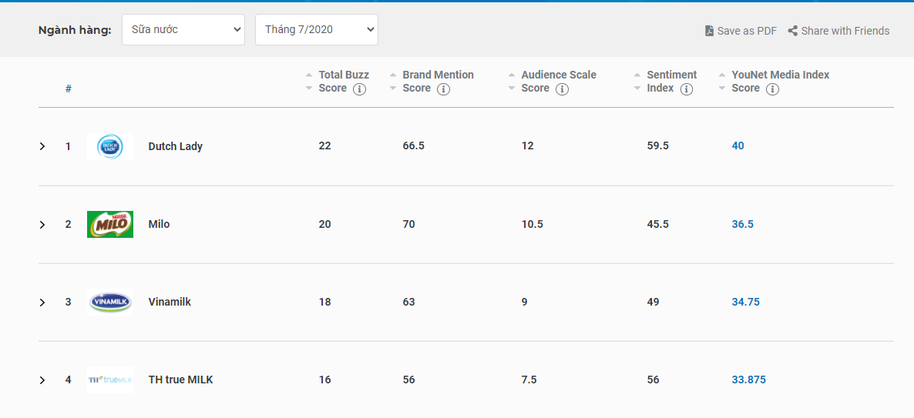This screenshot has height=418, width=914.
Task: Click the TH true MILK logo
Action: pyautogui.click(x=110, y=380)
